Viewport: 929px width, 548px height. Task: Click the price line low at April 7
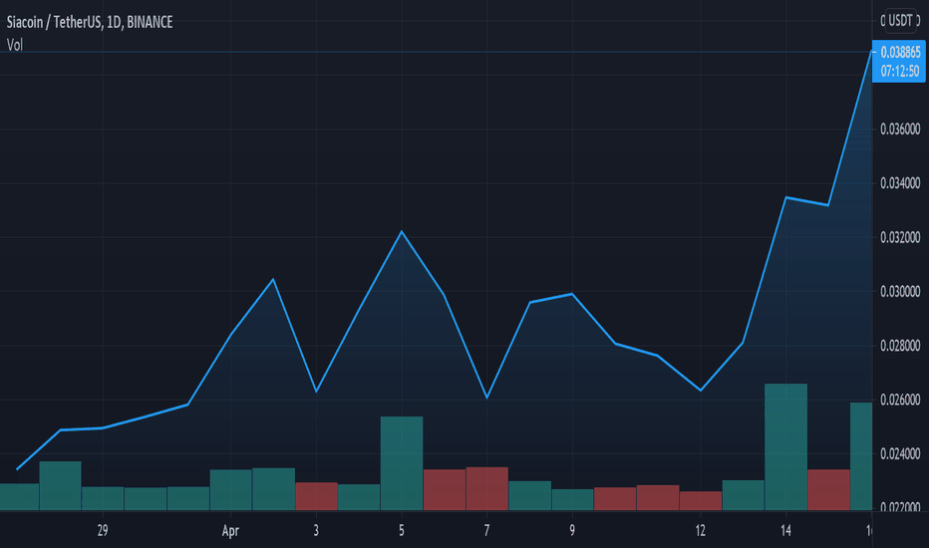click(487, 398)
